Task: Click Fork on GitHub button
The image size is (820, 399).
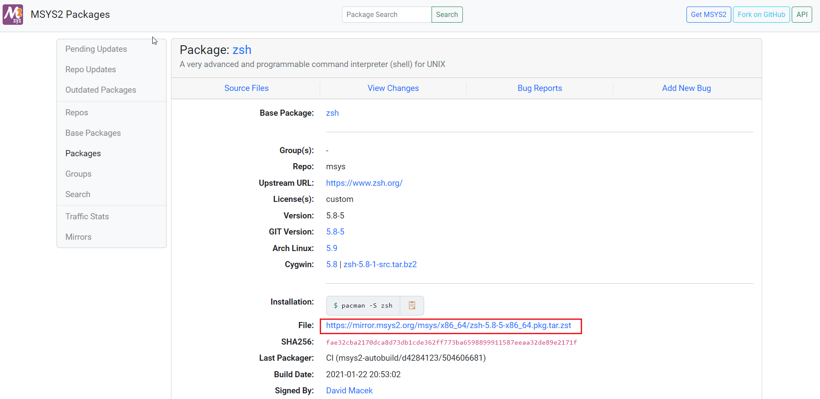Action: tap(761, 15)
